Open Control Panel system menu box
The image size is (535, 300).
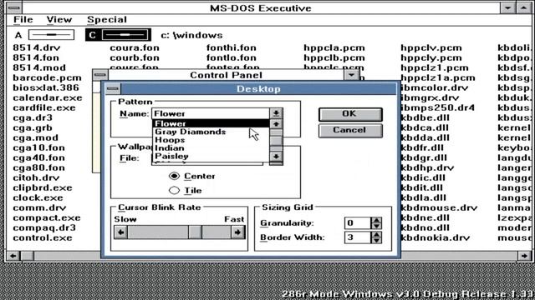pos(100,75)
